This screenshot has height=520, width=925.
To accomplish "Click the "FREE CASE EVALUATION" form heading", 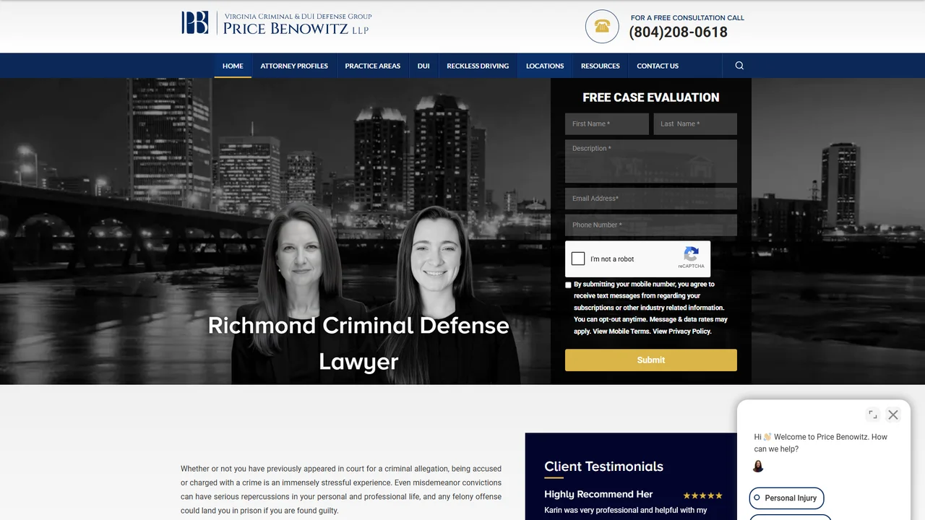I will pyautogui.click(x=651, y=97).
